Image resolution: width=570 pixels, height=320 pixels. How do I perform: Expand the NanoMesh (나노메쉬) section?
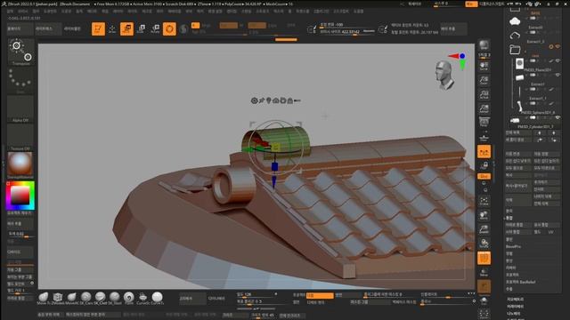point(513,314)
